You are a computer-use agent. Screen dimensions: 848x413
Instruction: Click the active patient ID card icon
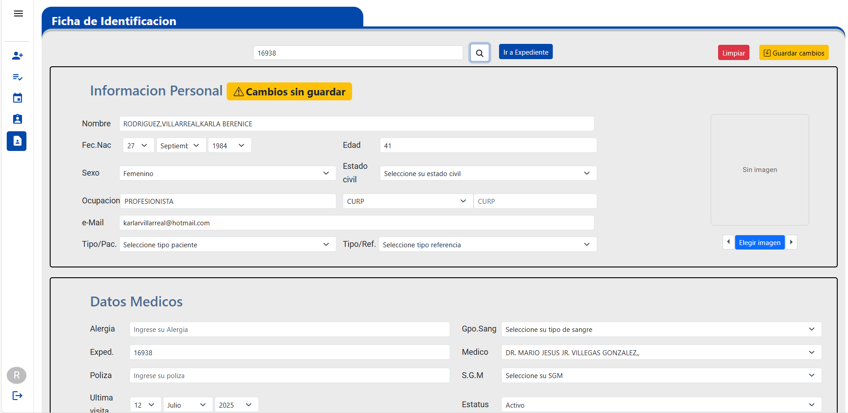17,141
